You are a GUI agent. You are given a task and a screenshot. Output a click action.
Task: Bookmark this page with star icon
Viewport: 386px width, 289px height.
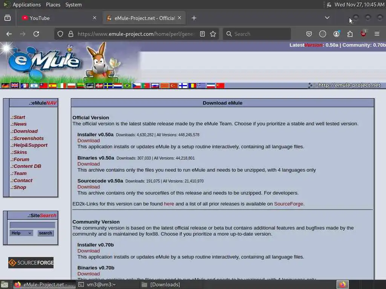[x=213, y=34]
